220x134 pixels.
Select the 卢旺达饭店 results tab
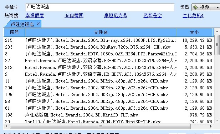22,24
